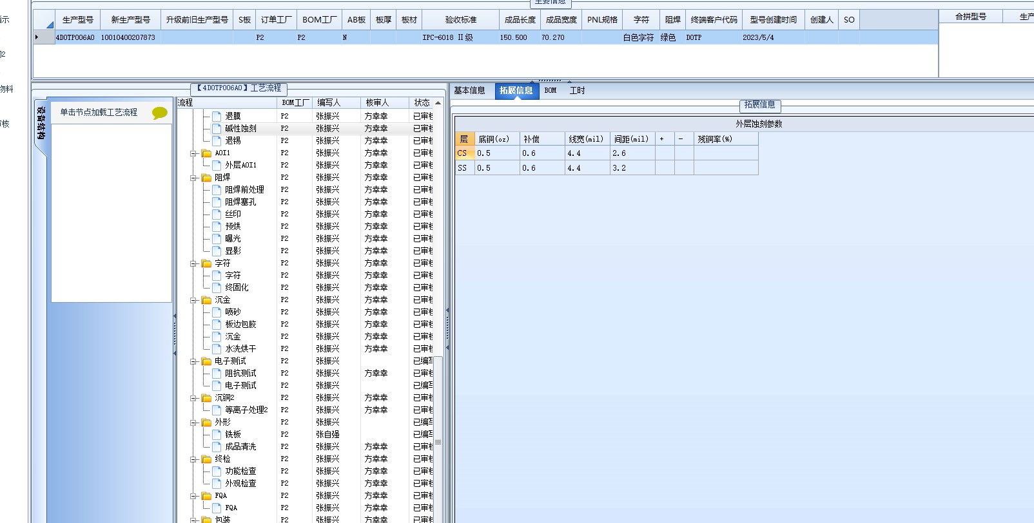1034x523 pixels.
Task: Collapse the 电子测试 group node
Action: pos(193,361)
